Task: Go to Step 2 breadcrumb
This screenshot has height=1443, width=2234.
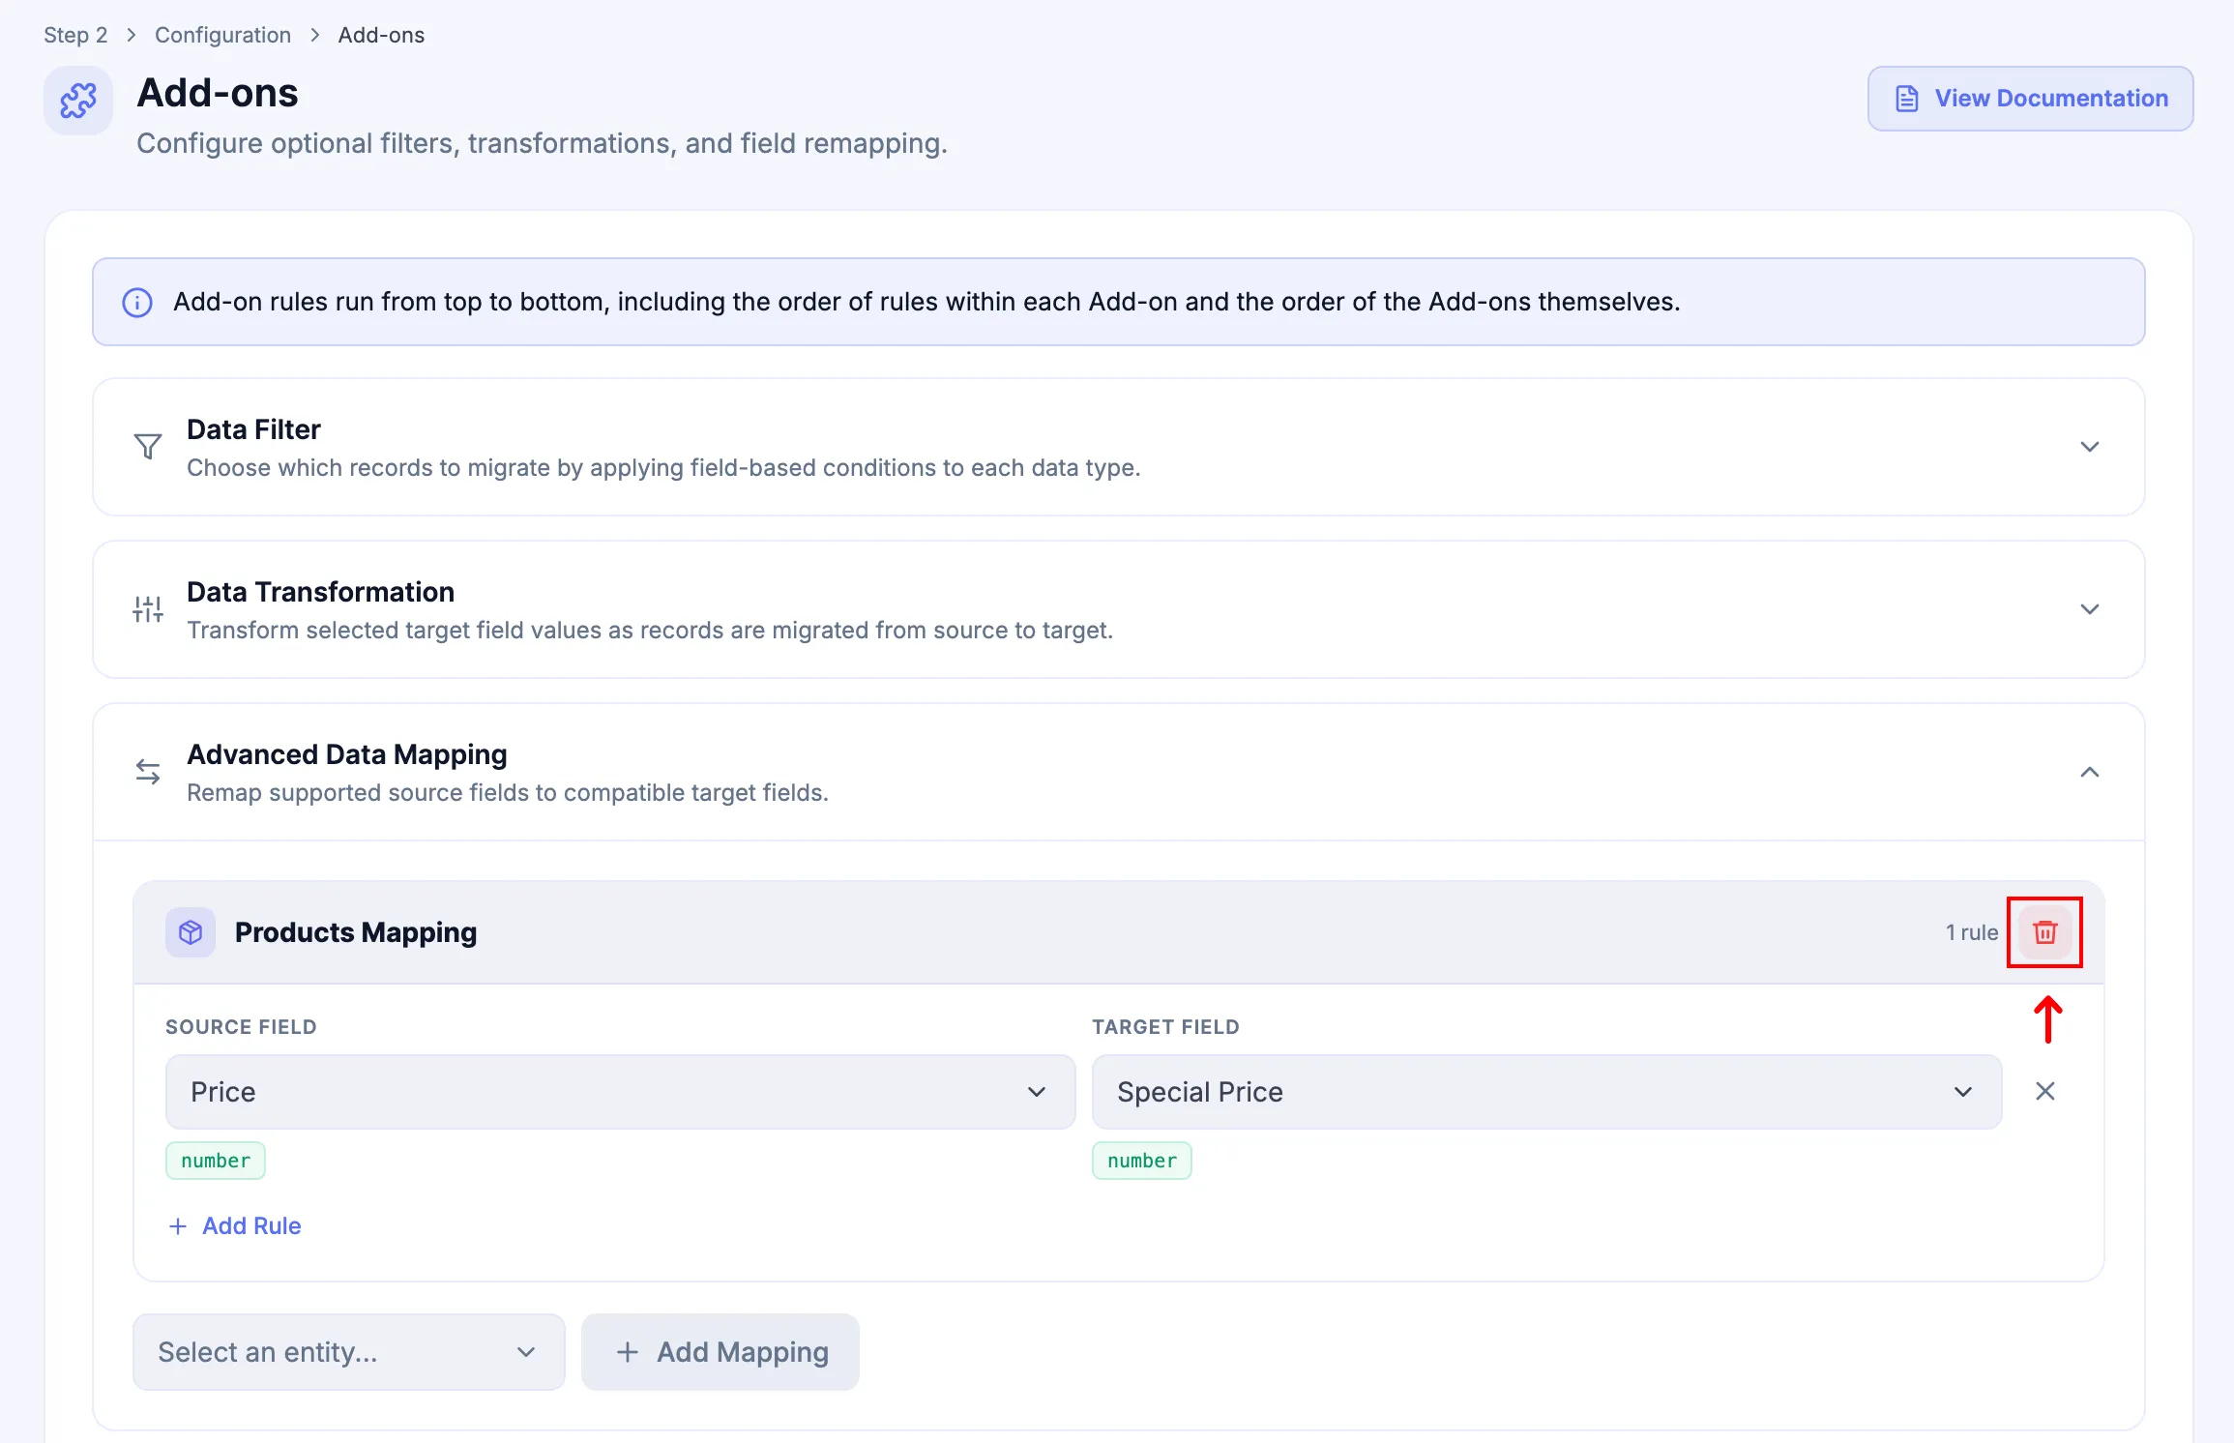Action: [x=75, y=35]
